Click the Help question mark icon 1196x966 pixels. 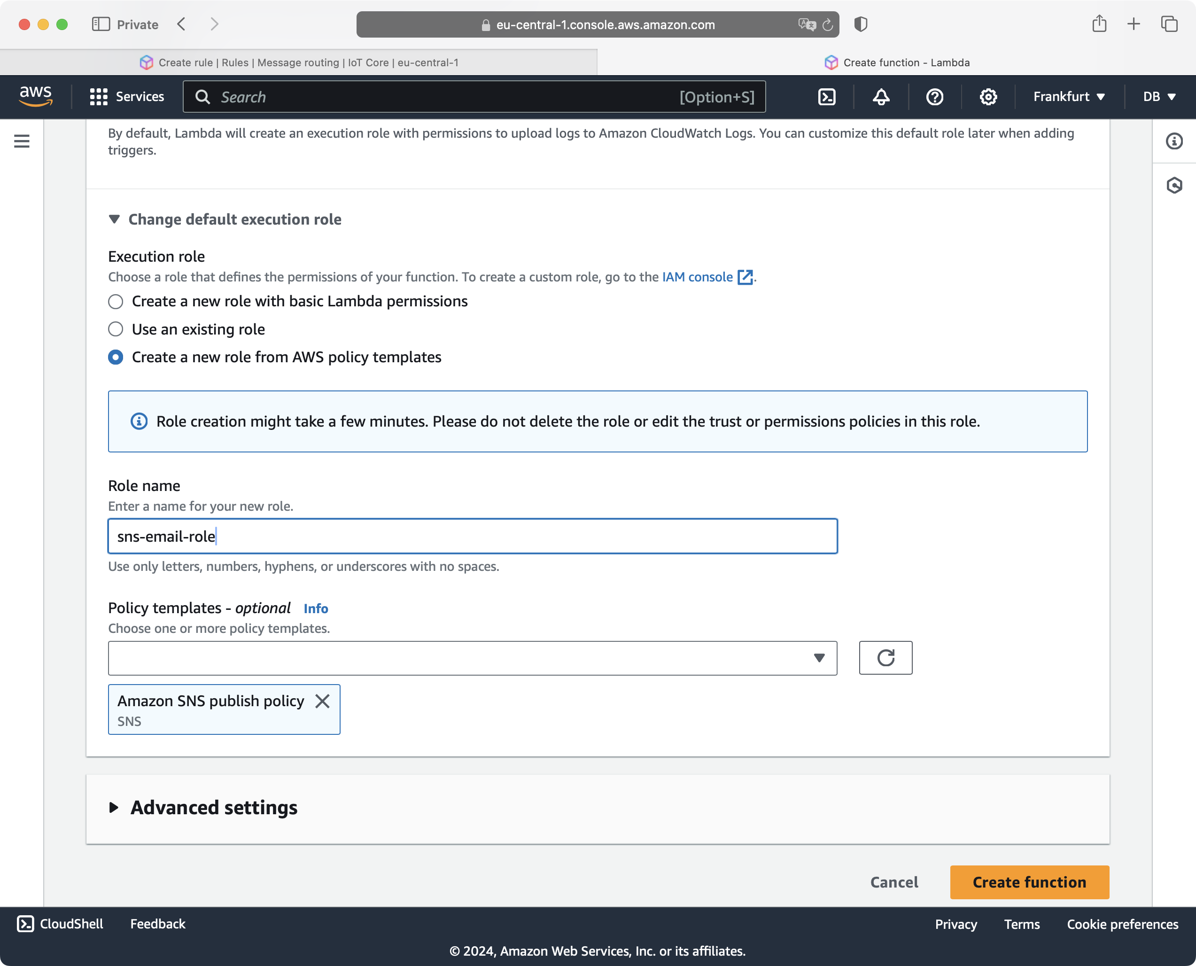coord(934,97)
